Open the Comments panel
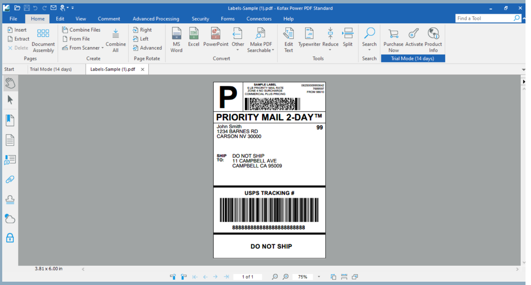The image size is (531, 285). 10,160
